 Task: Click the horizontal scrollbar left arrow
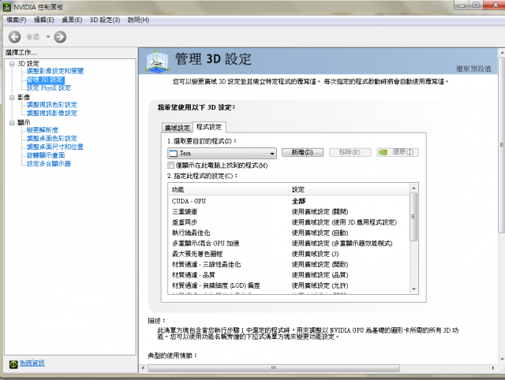pyautogui.click(x=144, y=367)
